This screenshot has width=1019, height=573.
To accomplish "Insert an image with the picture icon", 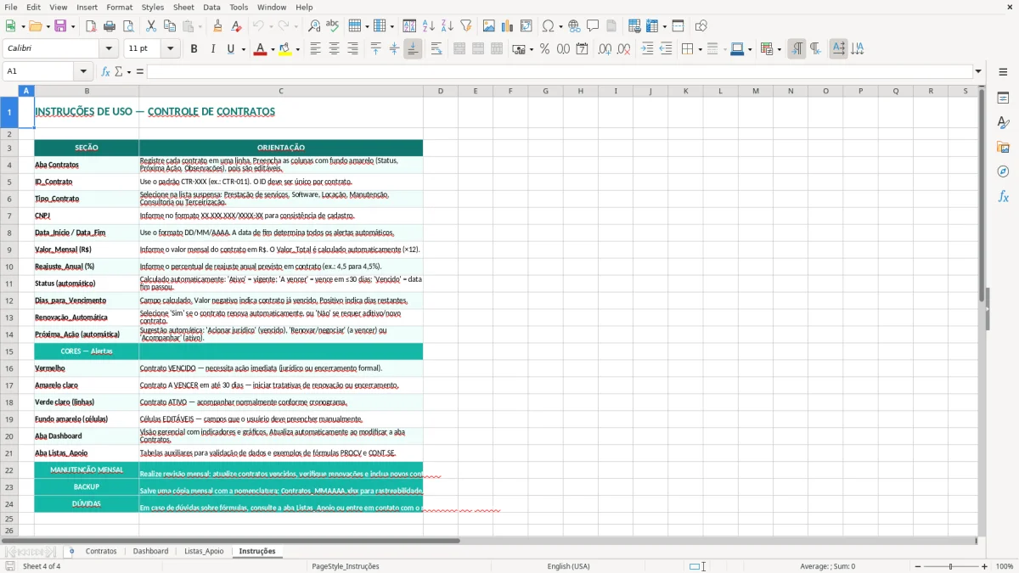I will pyautogui.click(x=489, y=26).
